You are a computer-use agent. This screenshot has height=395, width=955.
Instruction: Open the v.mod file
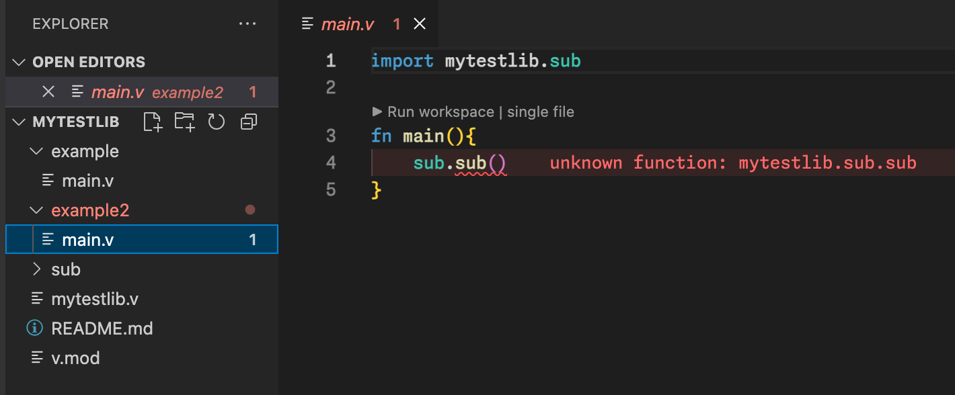coord(75,358)
